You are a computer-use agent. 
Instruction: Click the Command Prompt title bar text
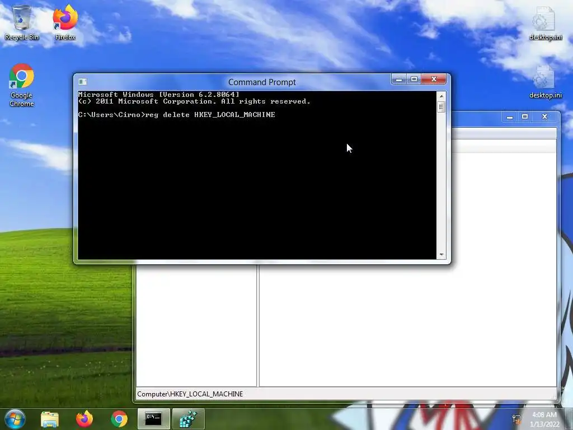(x=262, y=82)
